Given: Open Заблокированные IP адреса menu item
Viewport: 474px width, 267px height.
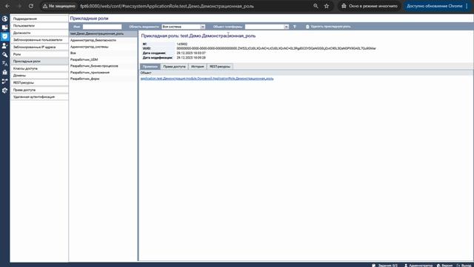Looking at the screenshot, I should tap(39, 47).
